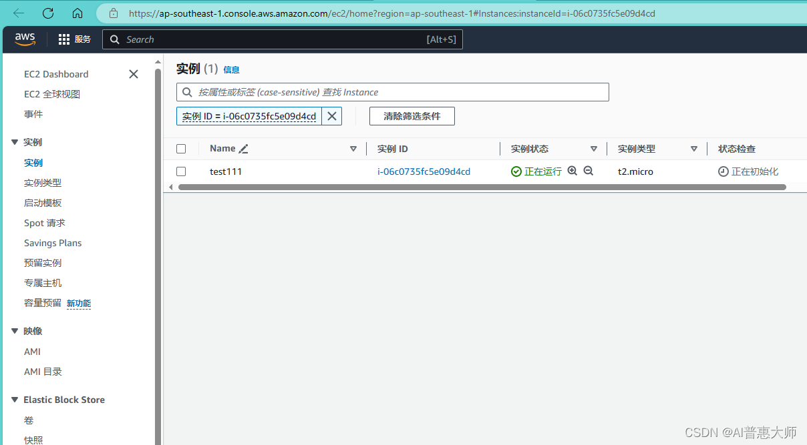Open the AWS logo home
Image resolution: width=807 pixels, height=445 pixels.
coord(25,39)
